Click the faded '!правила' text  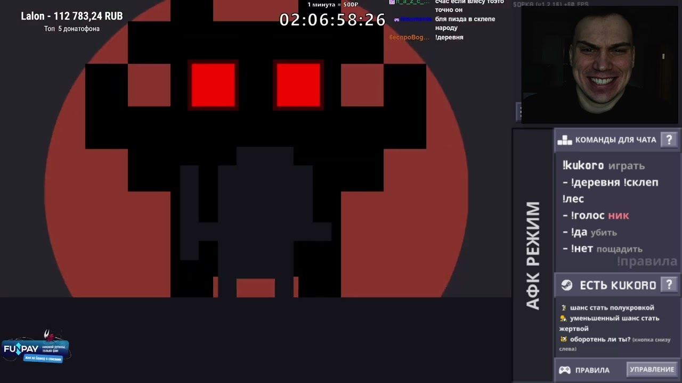click(x=647, y=261)
